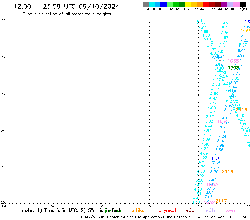Click the legend label '70 (ft)'
Viewport: 250px width, 220px height.
click(x=242, y=9)
